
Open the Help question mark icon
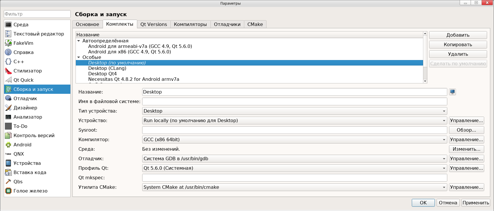click(x=8, y=52)
